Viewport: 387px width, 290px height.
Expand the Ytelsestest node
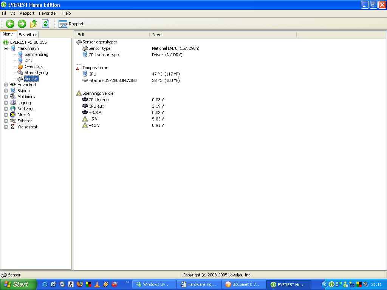point(6,127)
